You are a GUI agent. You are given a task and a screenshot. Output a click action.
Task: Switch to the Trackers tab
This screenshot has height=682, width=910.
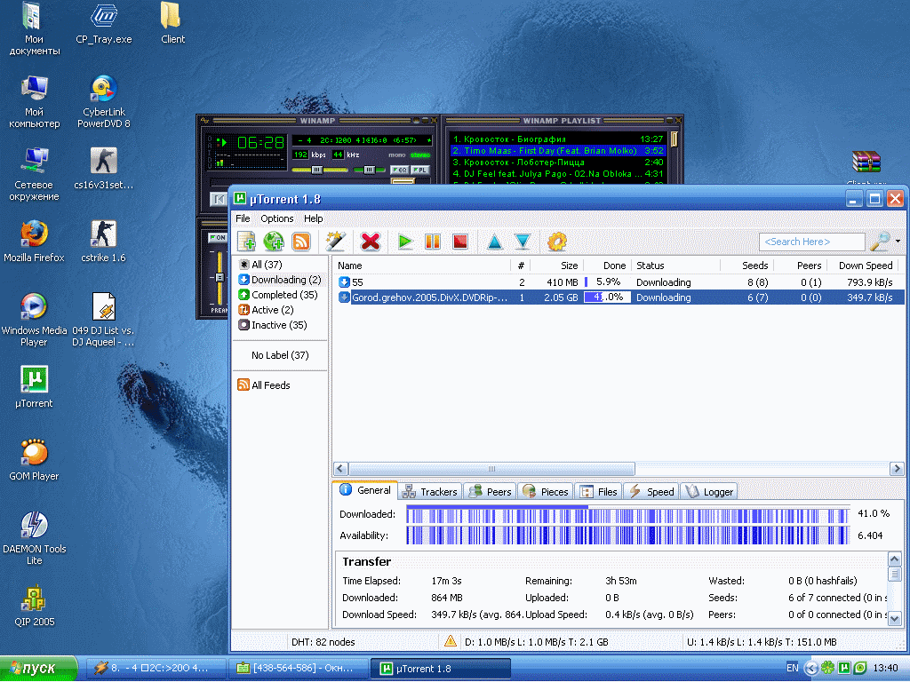[430, 492]
